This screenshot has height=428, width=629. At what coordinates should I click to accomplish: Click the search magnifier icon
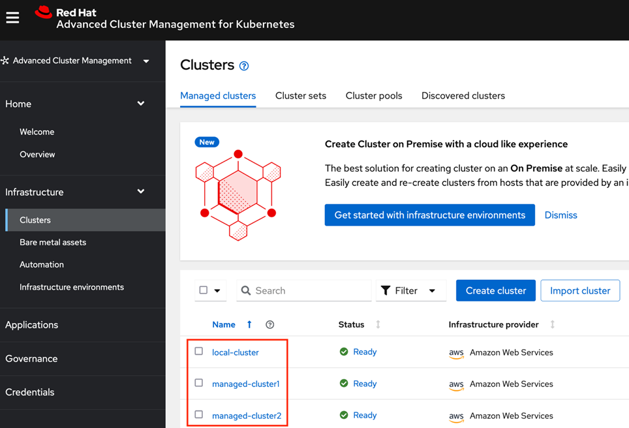pos(246,290)
